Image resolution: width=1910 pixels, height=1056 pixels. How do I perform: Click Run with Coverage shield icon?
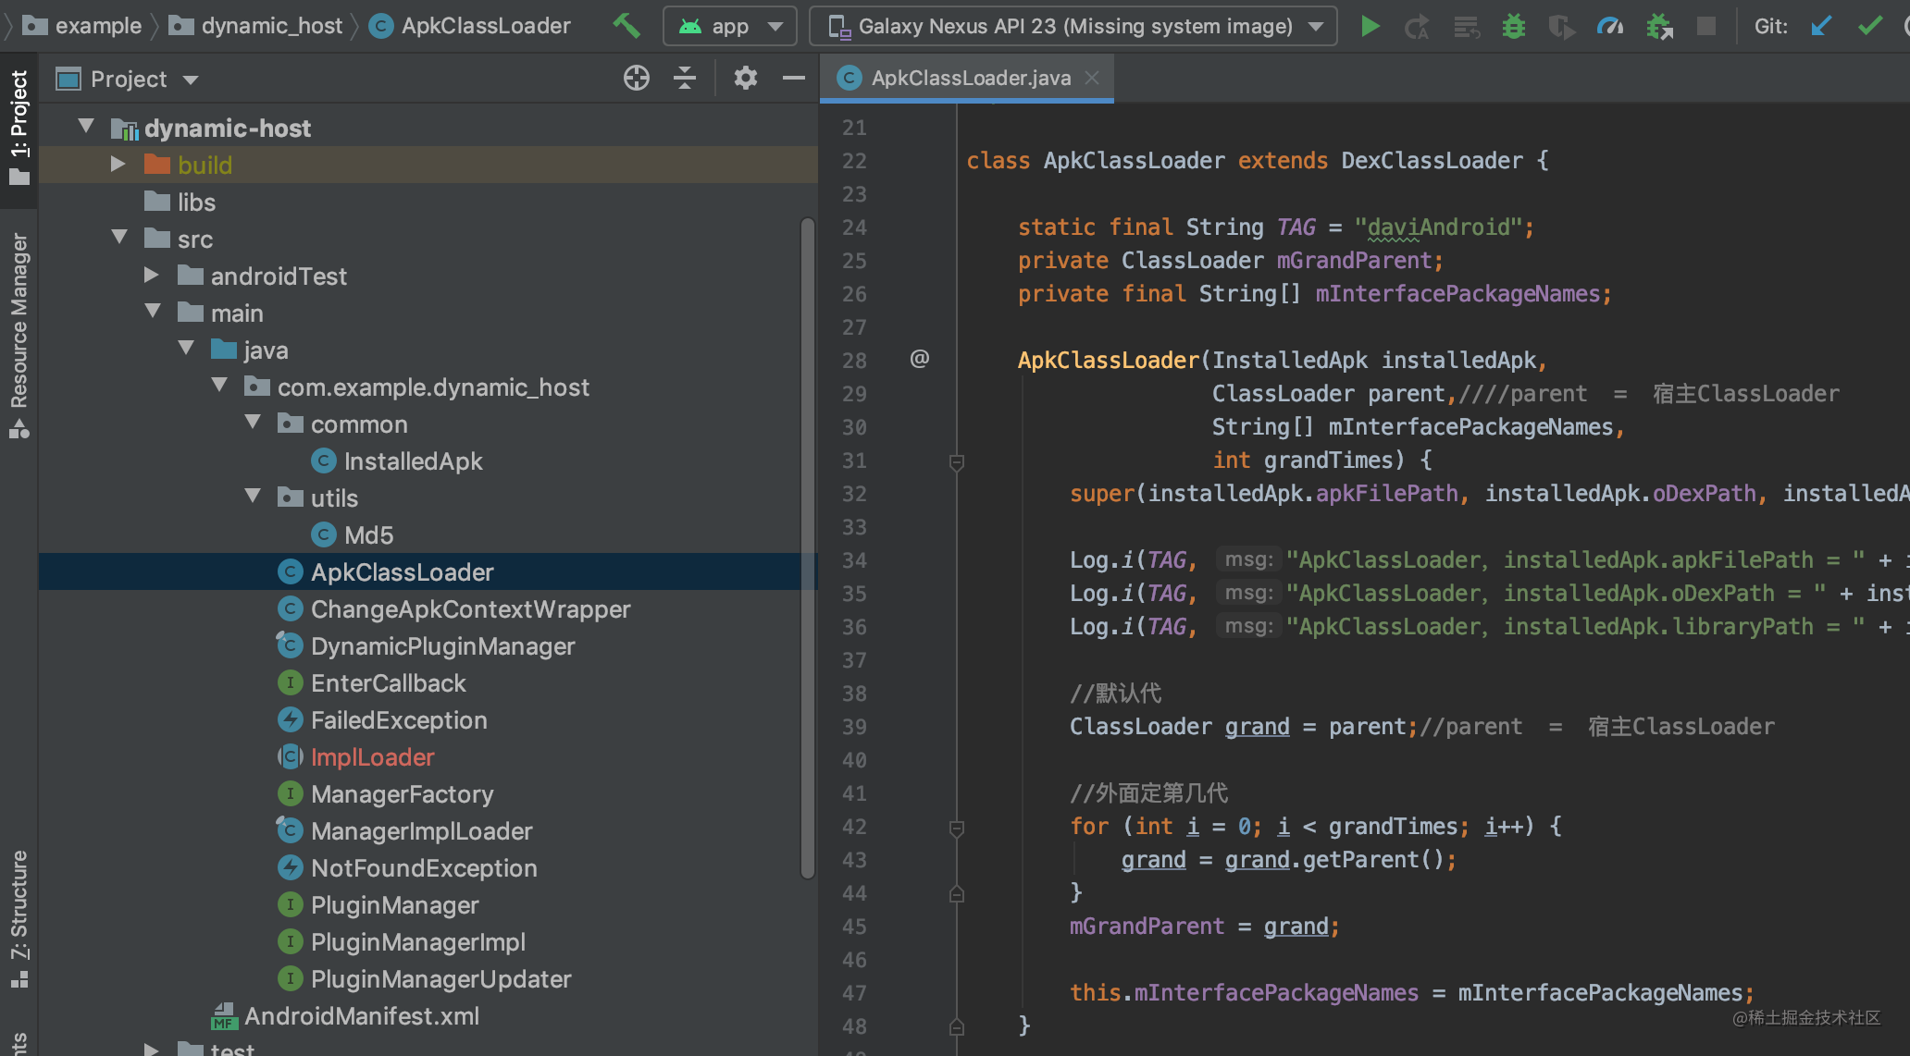pos(1562,27)
